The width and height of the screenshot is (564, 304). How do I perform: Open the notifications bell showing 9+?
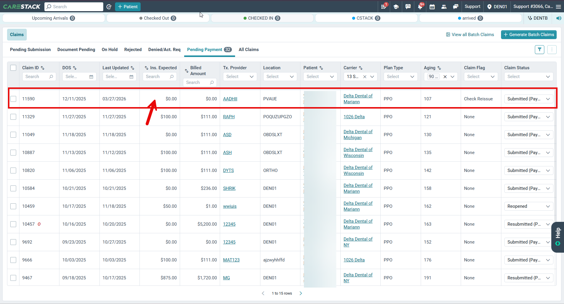click(420, 6)
